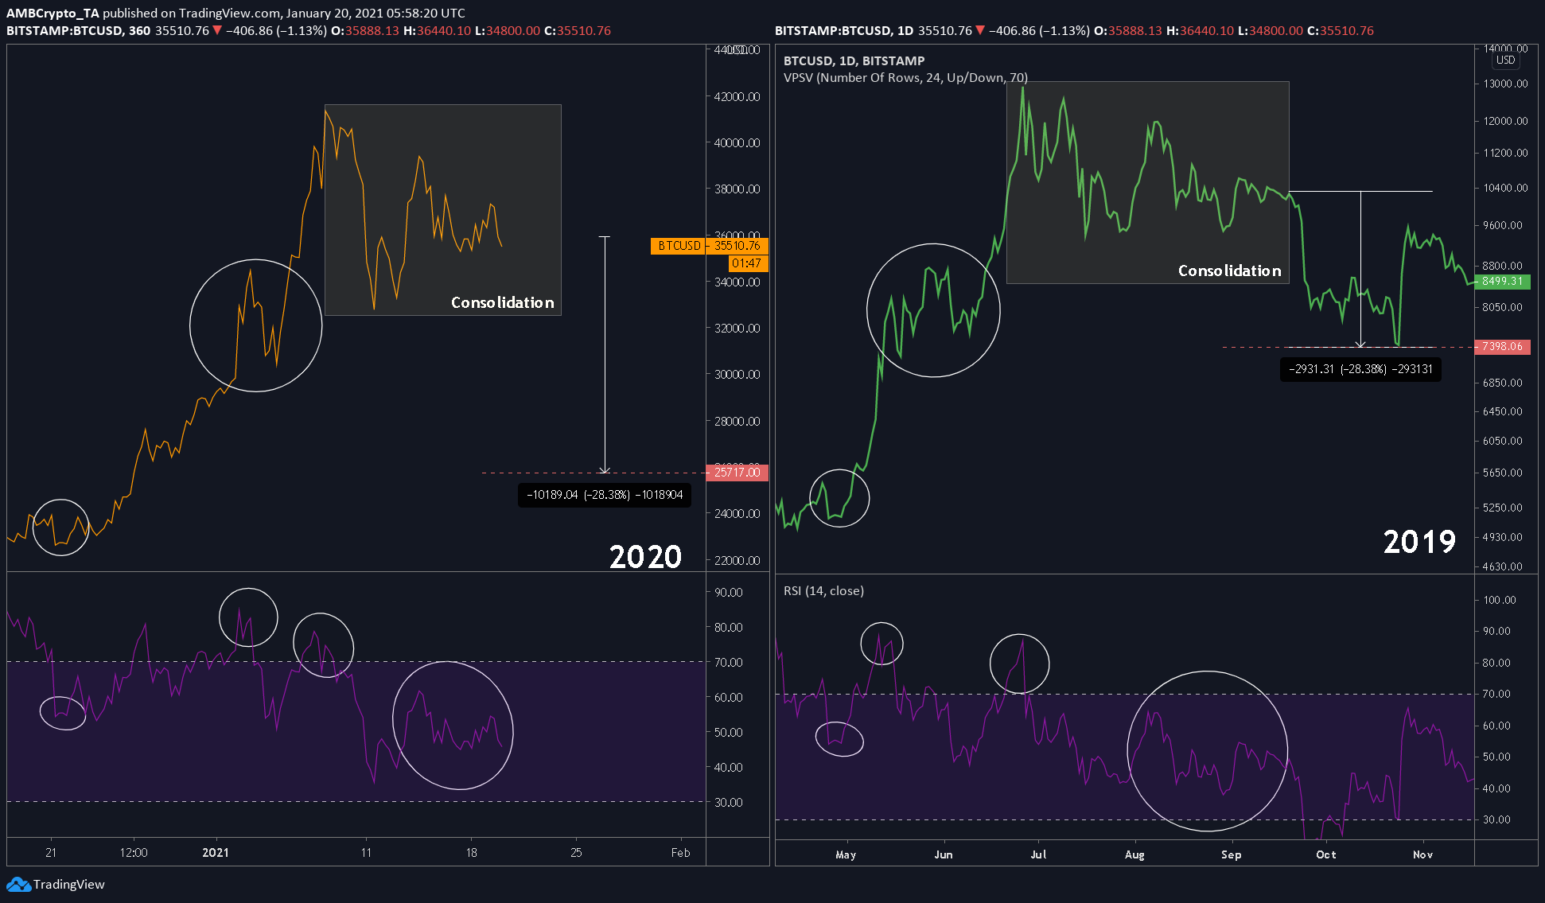Viewport: 1545px width, 903px height.
Task: Click the RSI (14, close) indicator label
Action: point(823,590)
